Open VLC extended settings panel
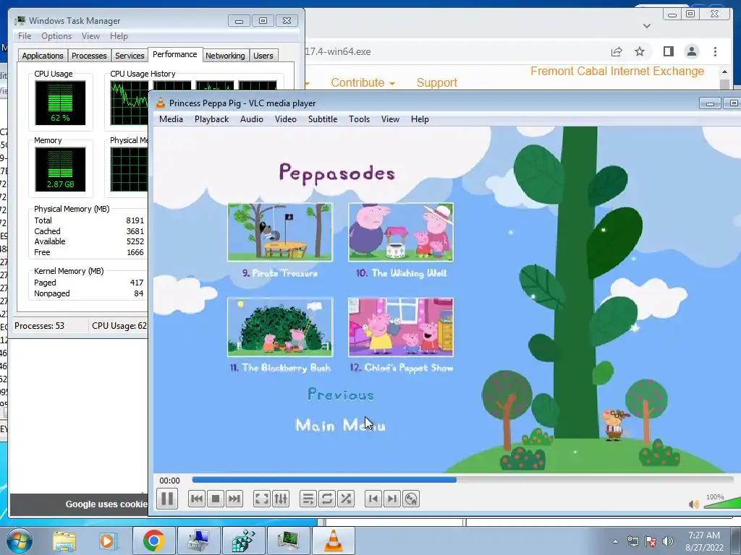 point(281,499)
